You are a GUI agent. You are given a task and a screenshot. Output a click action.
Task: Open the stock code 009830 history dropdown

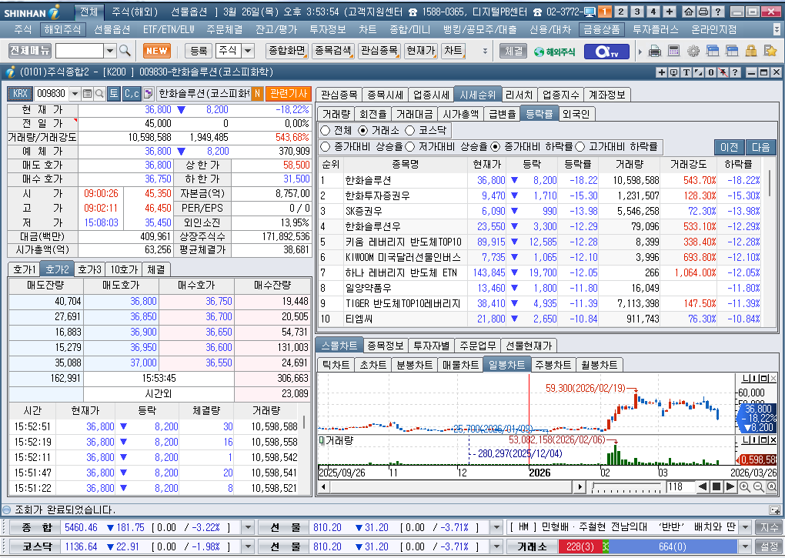[x=75, y=94]
